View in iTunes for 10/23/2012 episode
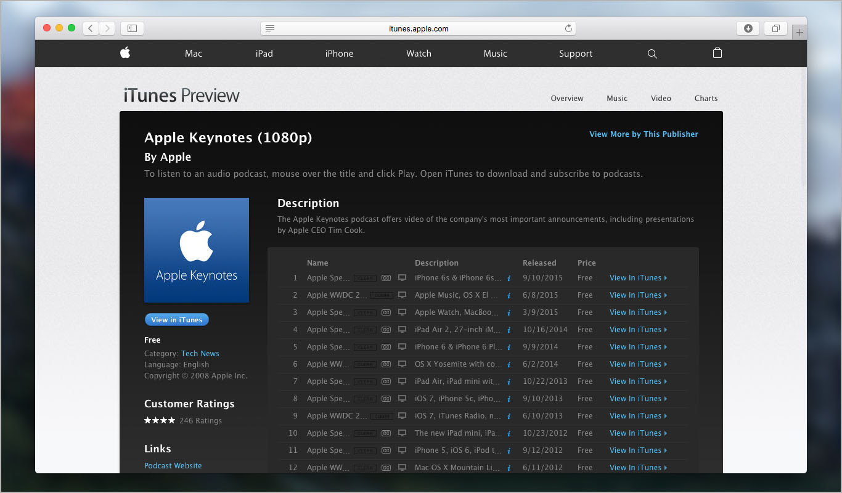The width and height of the screenshot is (842, 493). [638, 433]
